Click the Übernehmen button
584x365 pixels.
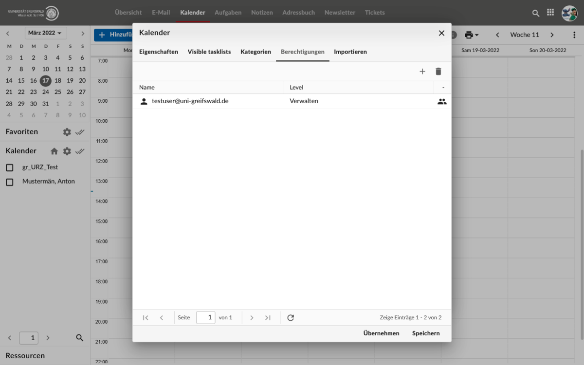click(x=381, y=333)
